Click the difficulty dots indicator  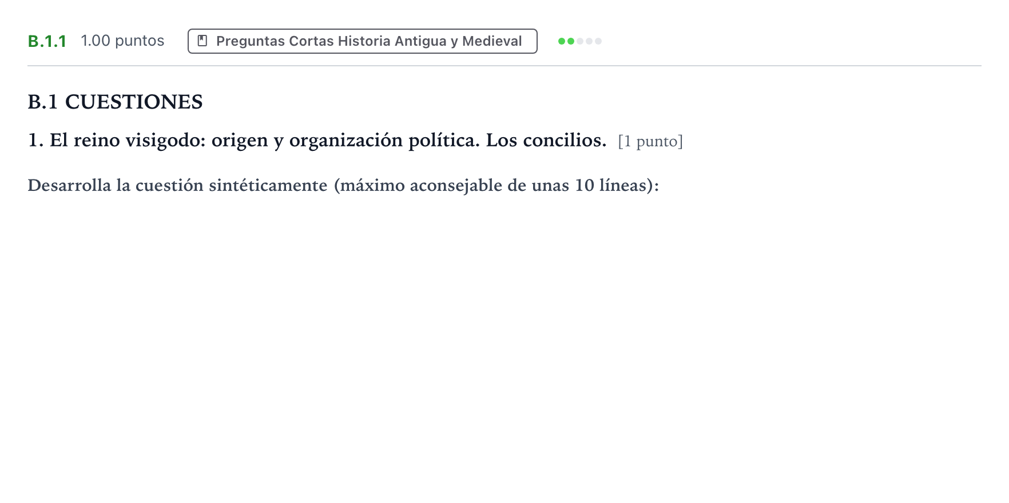[580, 41]
